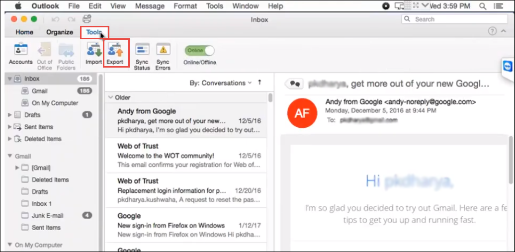Open the Replacement login information email
The width and height of the screenshot is (515, 252).
tap(186, 190)
